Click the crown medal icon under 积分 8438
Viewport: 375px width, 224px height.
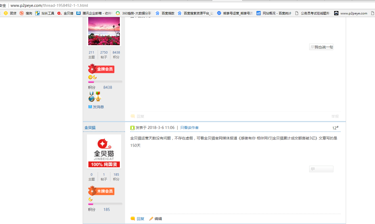click(x=98, y=97)
